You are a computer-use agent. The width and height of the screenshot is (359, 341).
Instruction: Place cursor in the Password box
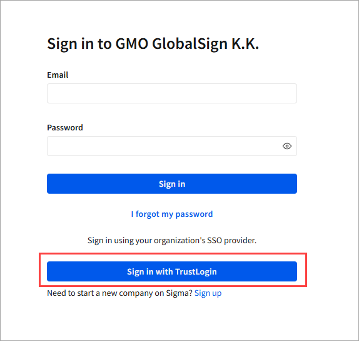pyautogui.click(x=172, y=146)
